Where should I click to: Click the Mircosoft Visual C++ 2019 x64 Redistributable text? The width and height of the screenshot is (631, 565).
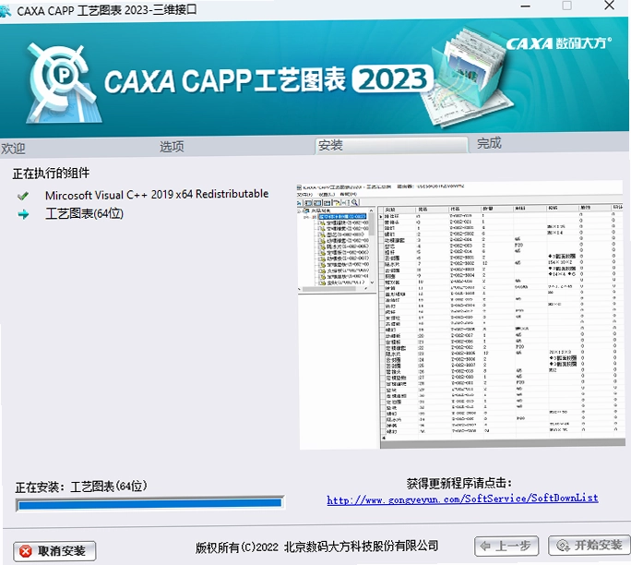pos(157,195)
